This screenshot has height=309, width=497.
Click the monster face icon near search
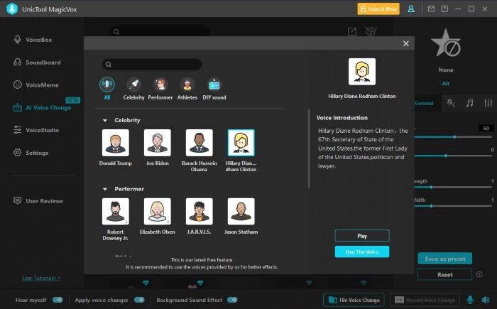click(371, 31)
